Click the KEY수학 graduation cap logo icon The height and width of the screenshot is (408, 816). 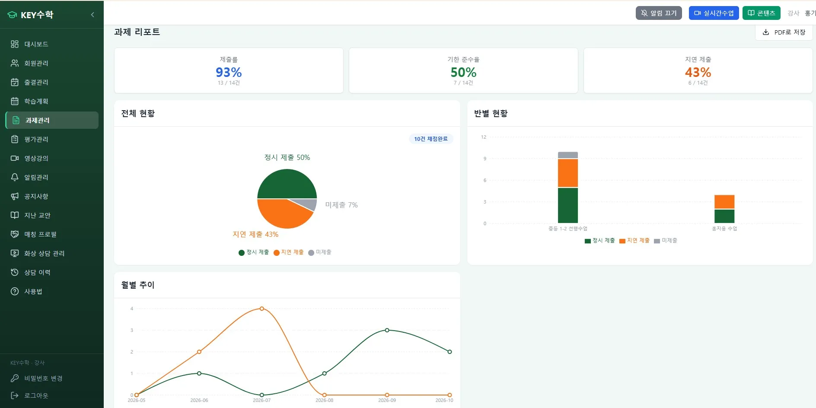12,15
